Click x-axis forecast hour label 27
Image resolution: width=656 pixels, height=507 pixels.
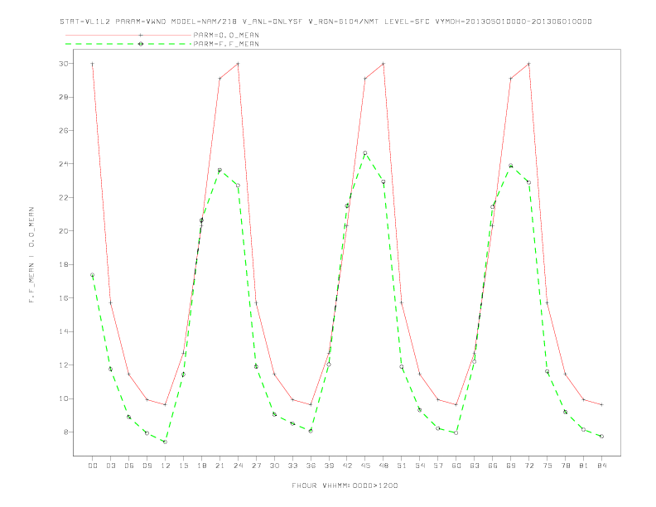256,466
